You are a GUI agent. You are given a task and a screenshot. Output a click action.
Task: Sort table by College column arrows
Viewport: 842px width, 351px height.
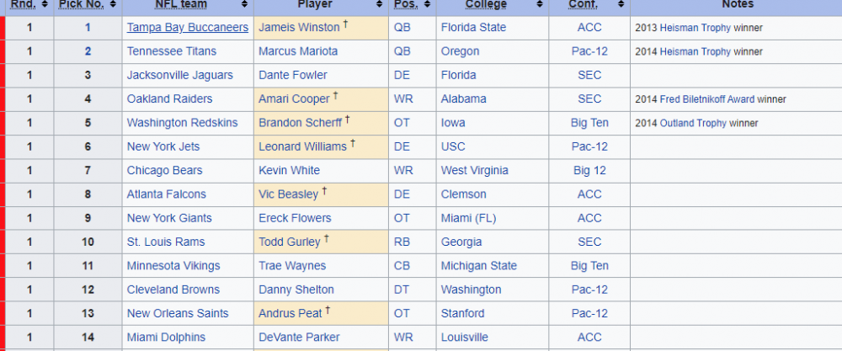tap(541, 5)
